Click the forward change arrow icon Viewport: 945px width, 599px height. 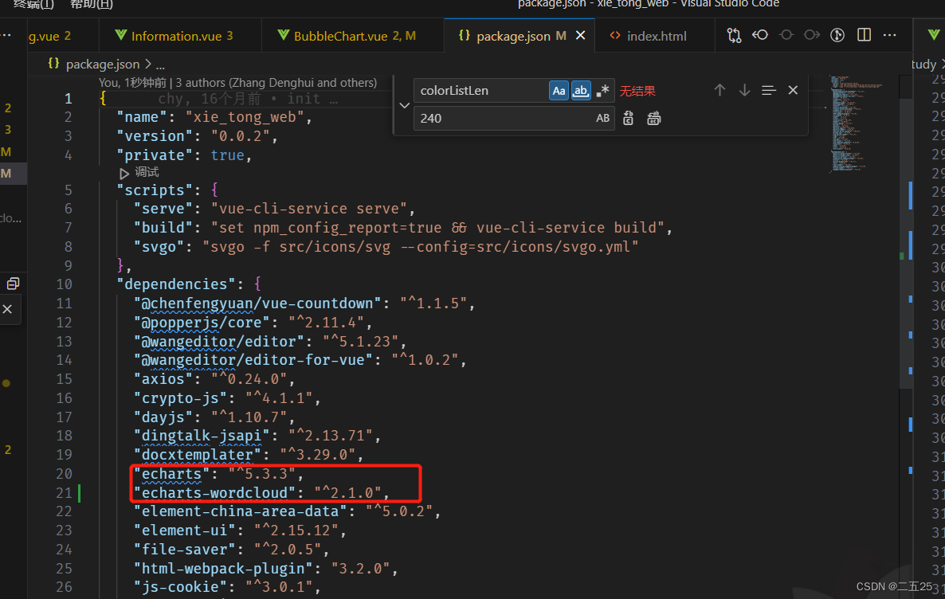coord(812,35)
